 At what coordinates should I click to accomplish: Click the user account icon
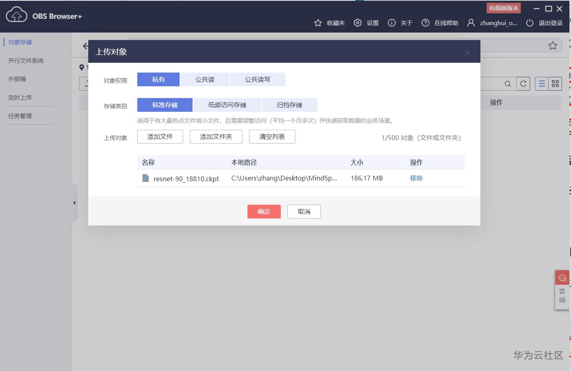point(471,23)
